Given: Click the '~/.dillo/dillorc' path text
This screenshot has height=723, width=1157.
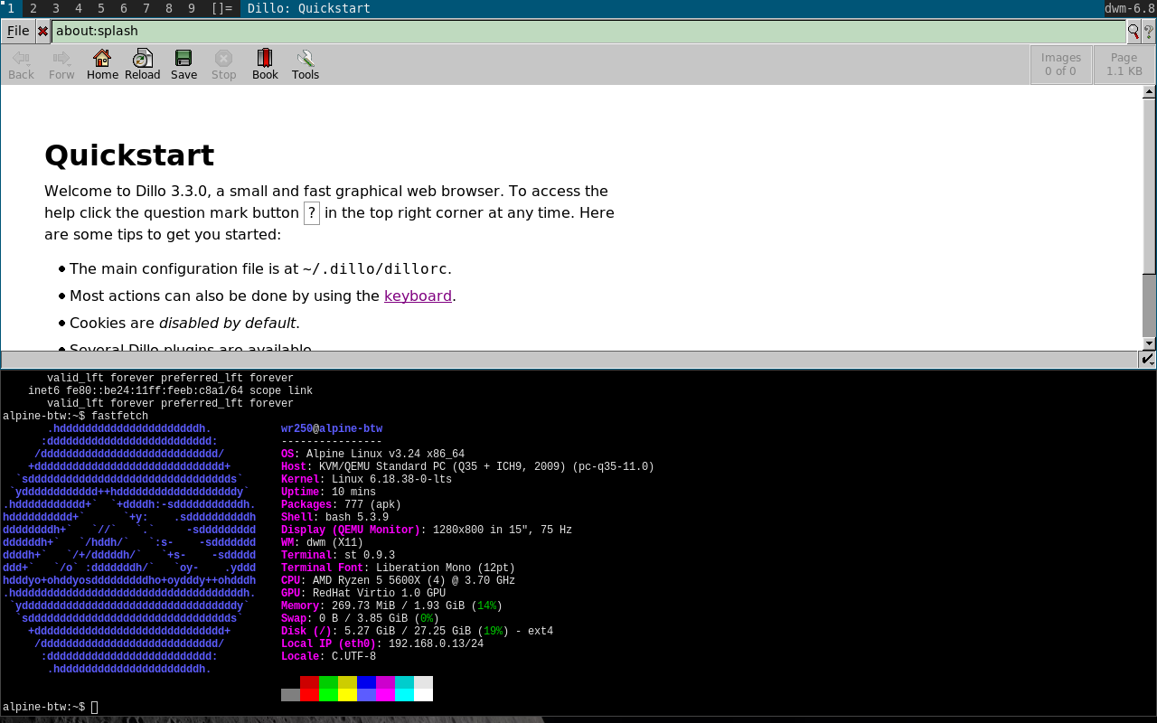Looking at the screenshot, I should pyautogui.click(x=375, y=269).
